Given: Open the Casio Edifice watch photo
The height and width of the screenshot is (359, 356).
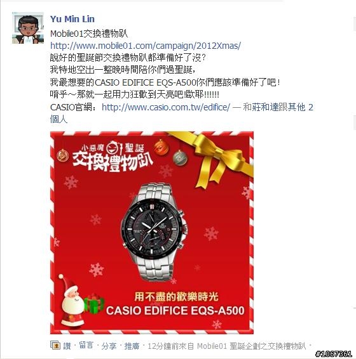Looking at the screenshot, I should [152, 232].
